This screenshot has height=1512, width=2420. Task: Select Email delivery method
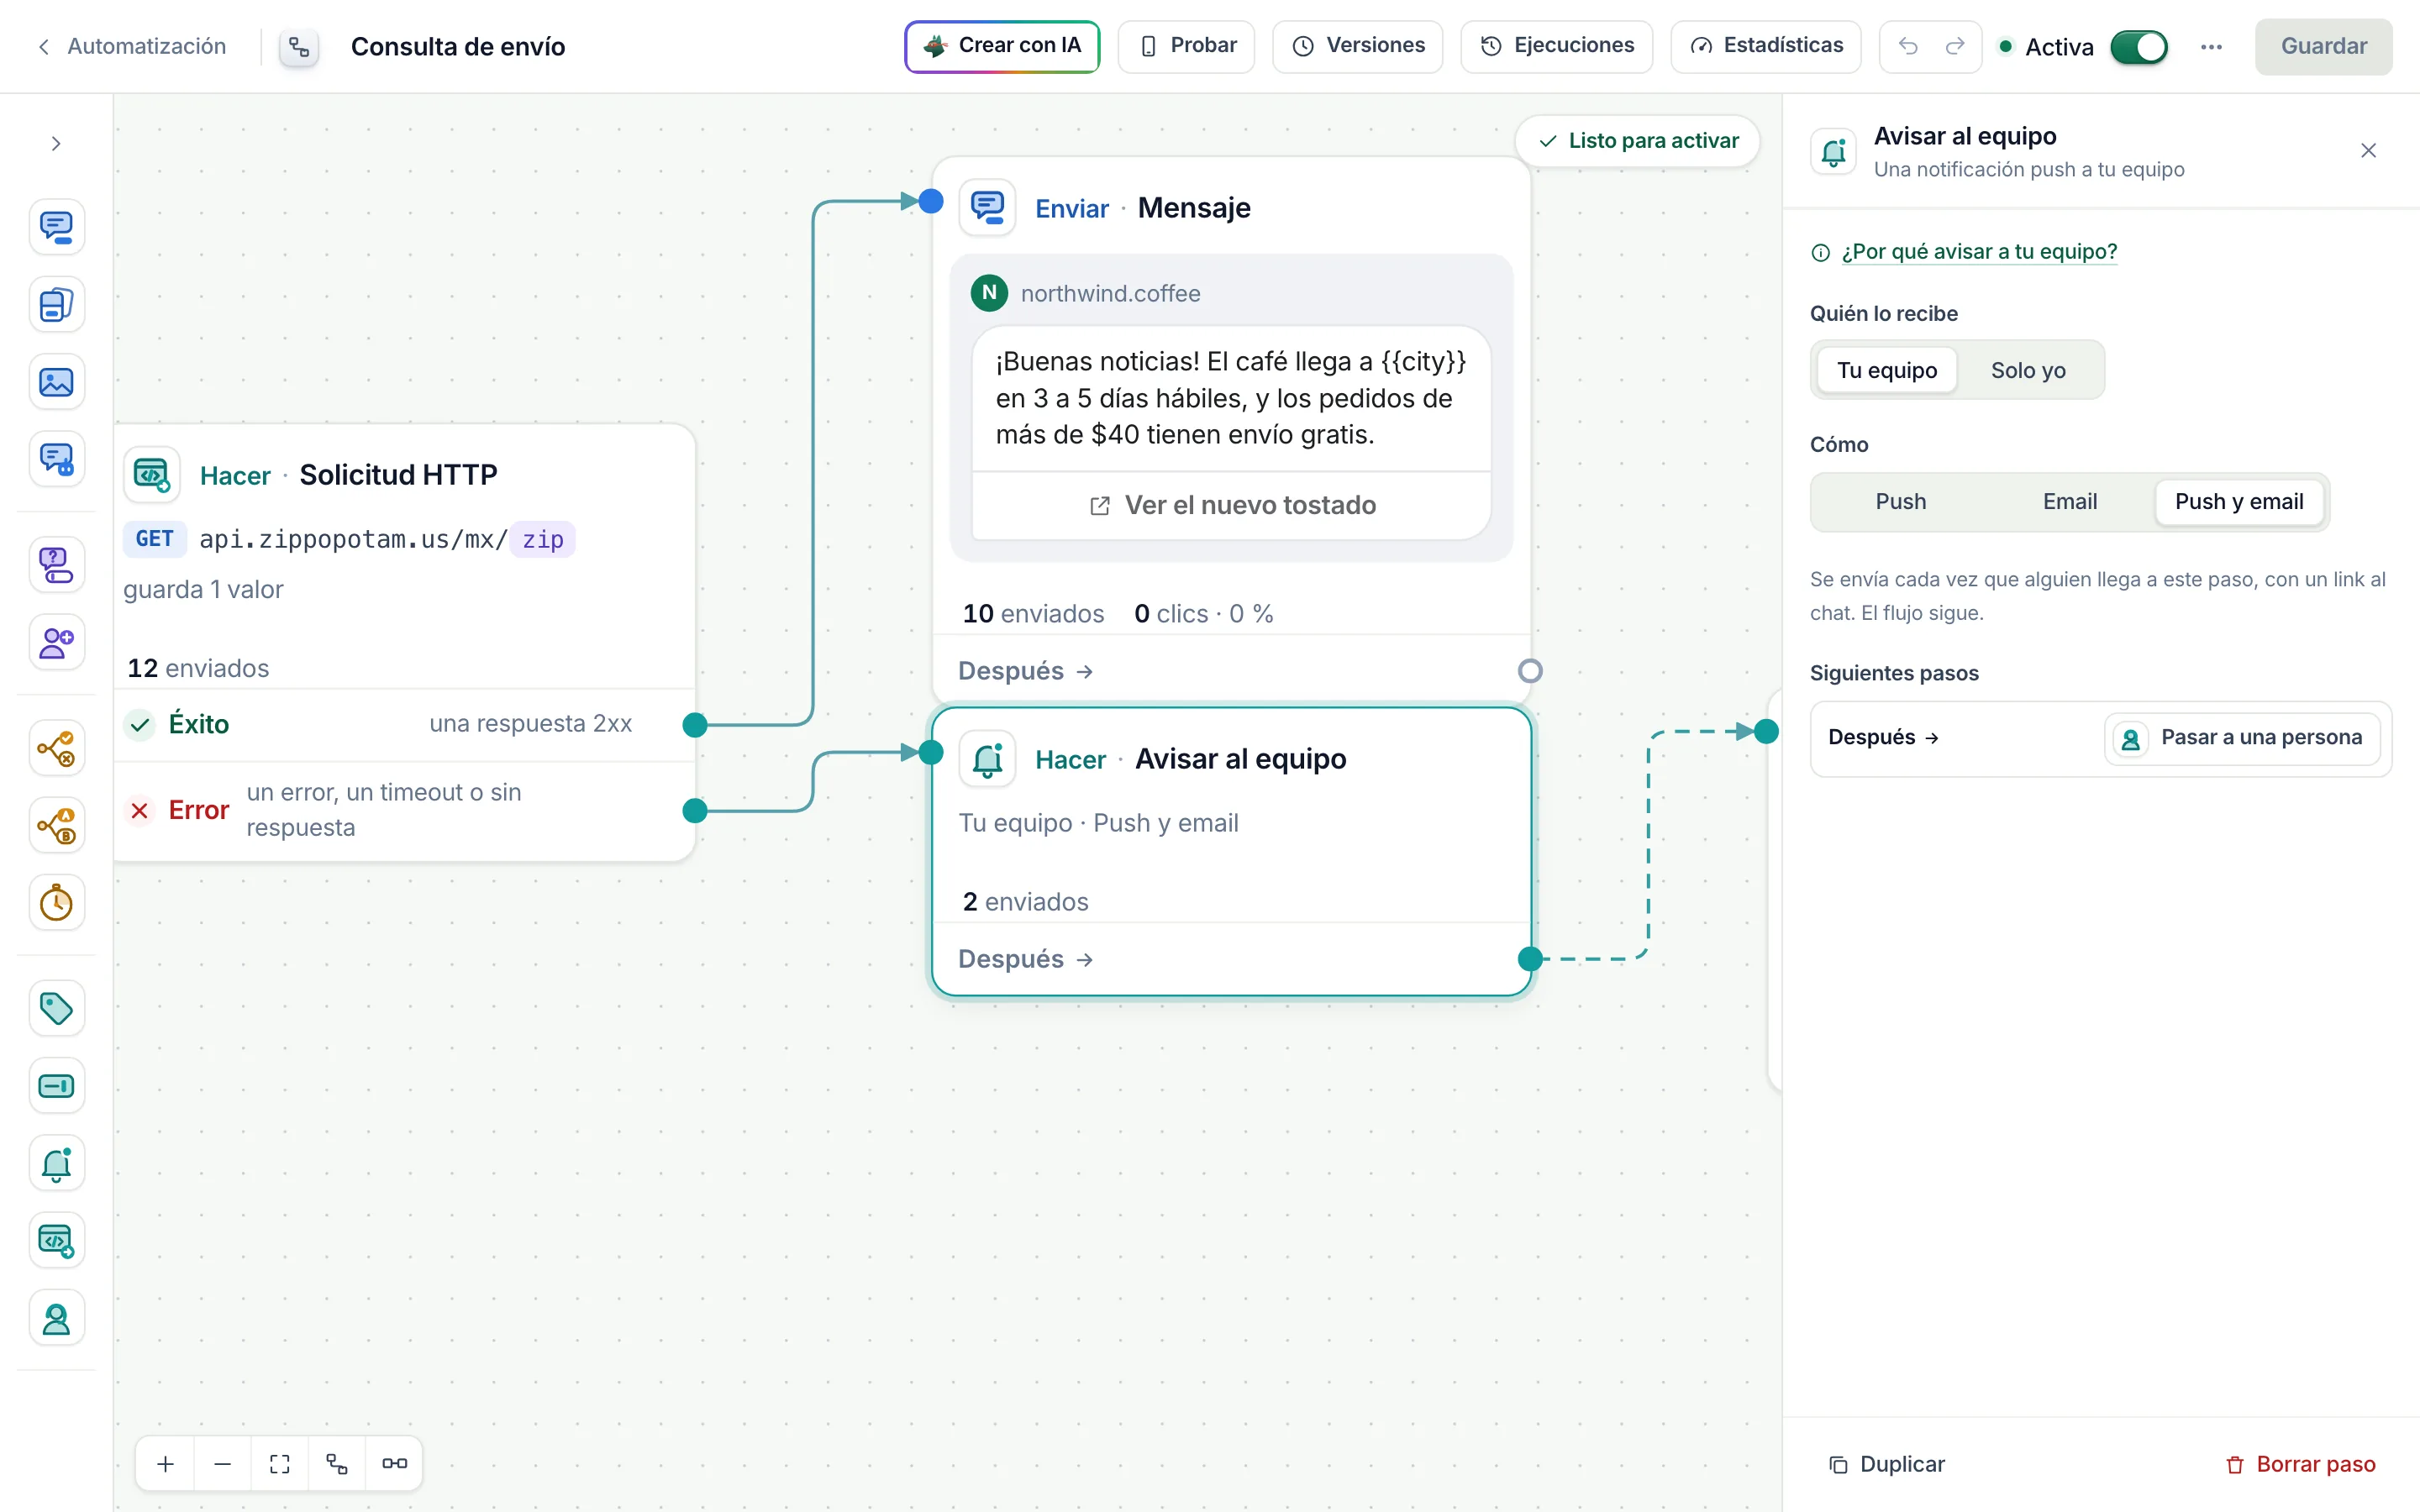tap(2069, 502)
